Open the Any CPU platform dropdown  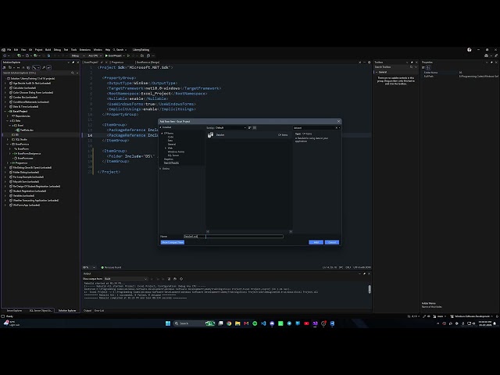[95, 55]
